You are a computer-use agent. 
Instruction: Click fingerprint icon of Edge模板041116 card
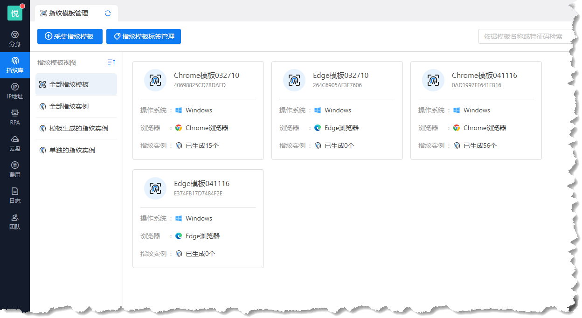(x=155, y=188)
